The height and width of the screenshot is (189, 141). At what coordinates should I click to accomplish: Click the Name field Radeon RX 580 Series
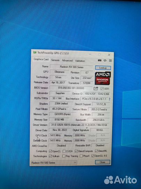coord(71,67)
